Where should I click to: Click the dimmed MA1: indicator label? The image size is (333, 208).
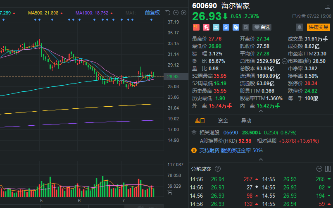[131, 13]
